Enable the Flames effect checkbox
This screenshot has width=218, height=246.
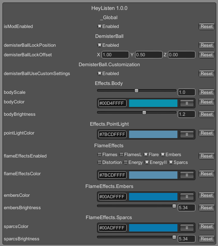coord(99,155)
